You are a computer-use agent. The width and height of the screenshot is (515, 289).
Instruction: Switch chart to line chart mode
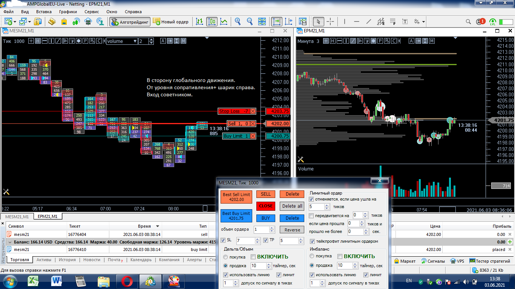(x=224, y=21)
